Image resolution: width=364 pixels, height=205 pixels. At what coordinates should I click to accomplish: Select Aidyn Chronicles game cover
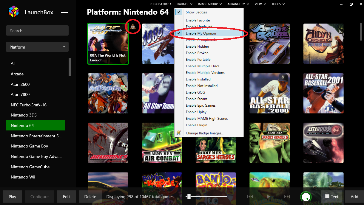(323, 44)
